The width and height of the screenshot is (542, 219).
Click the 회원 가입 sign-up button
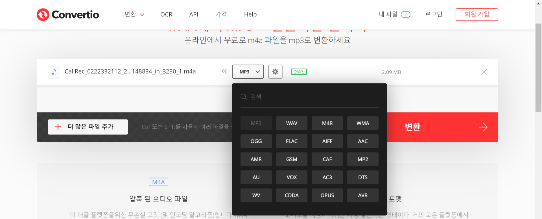(477, 14)
